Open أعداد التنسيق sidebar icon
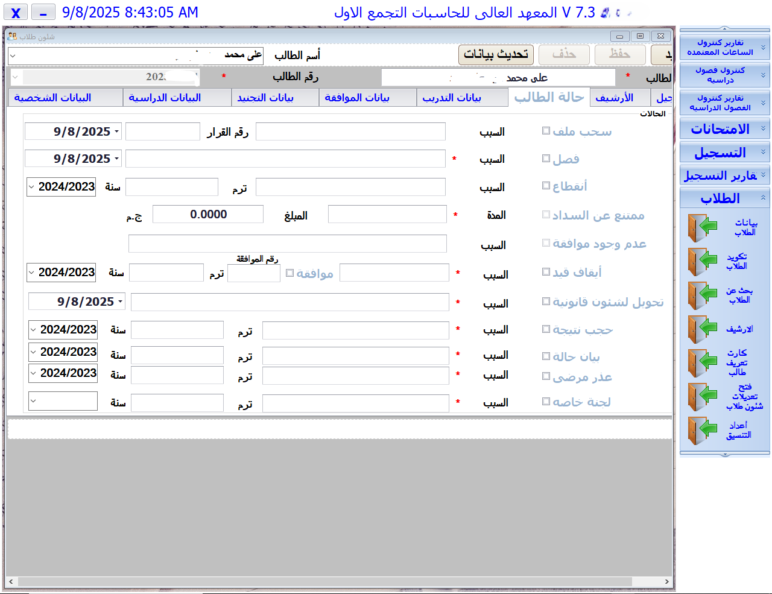Viewport: 772px width, 594px height. (x=701, y=431)
